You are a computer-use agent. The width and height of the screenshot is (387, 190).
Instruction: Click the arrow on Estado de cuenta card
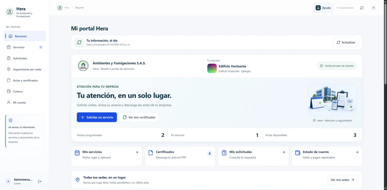[x=357, y=152]
